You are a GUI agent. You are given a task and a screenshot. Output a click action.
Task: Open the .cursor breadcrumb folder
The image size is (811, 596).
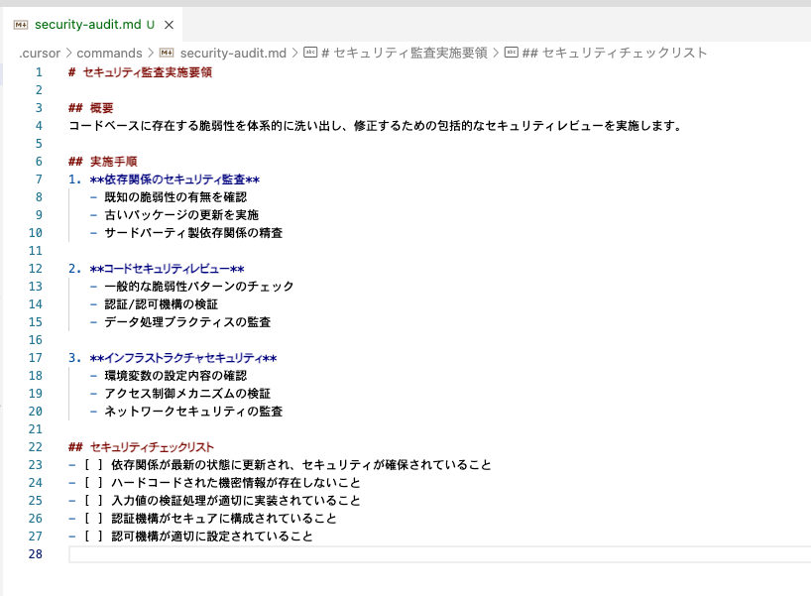click(40, 53)
